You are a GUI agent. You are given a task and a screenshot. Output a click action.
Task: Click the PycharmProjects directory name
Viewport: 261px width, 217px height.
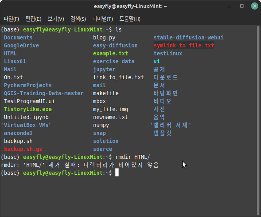pos(28,85)
